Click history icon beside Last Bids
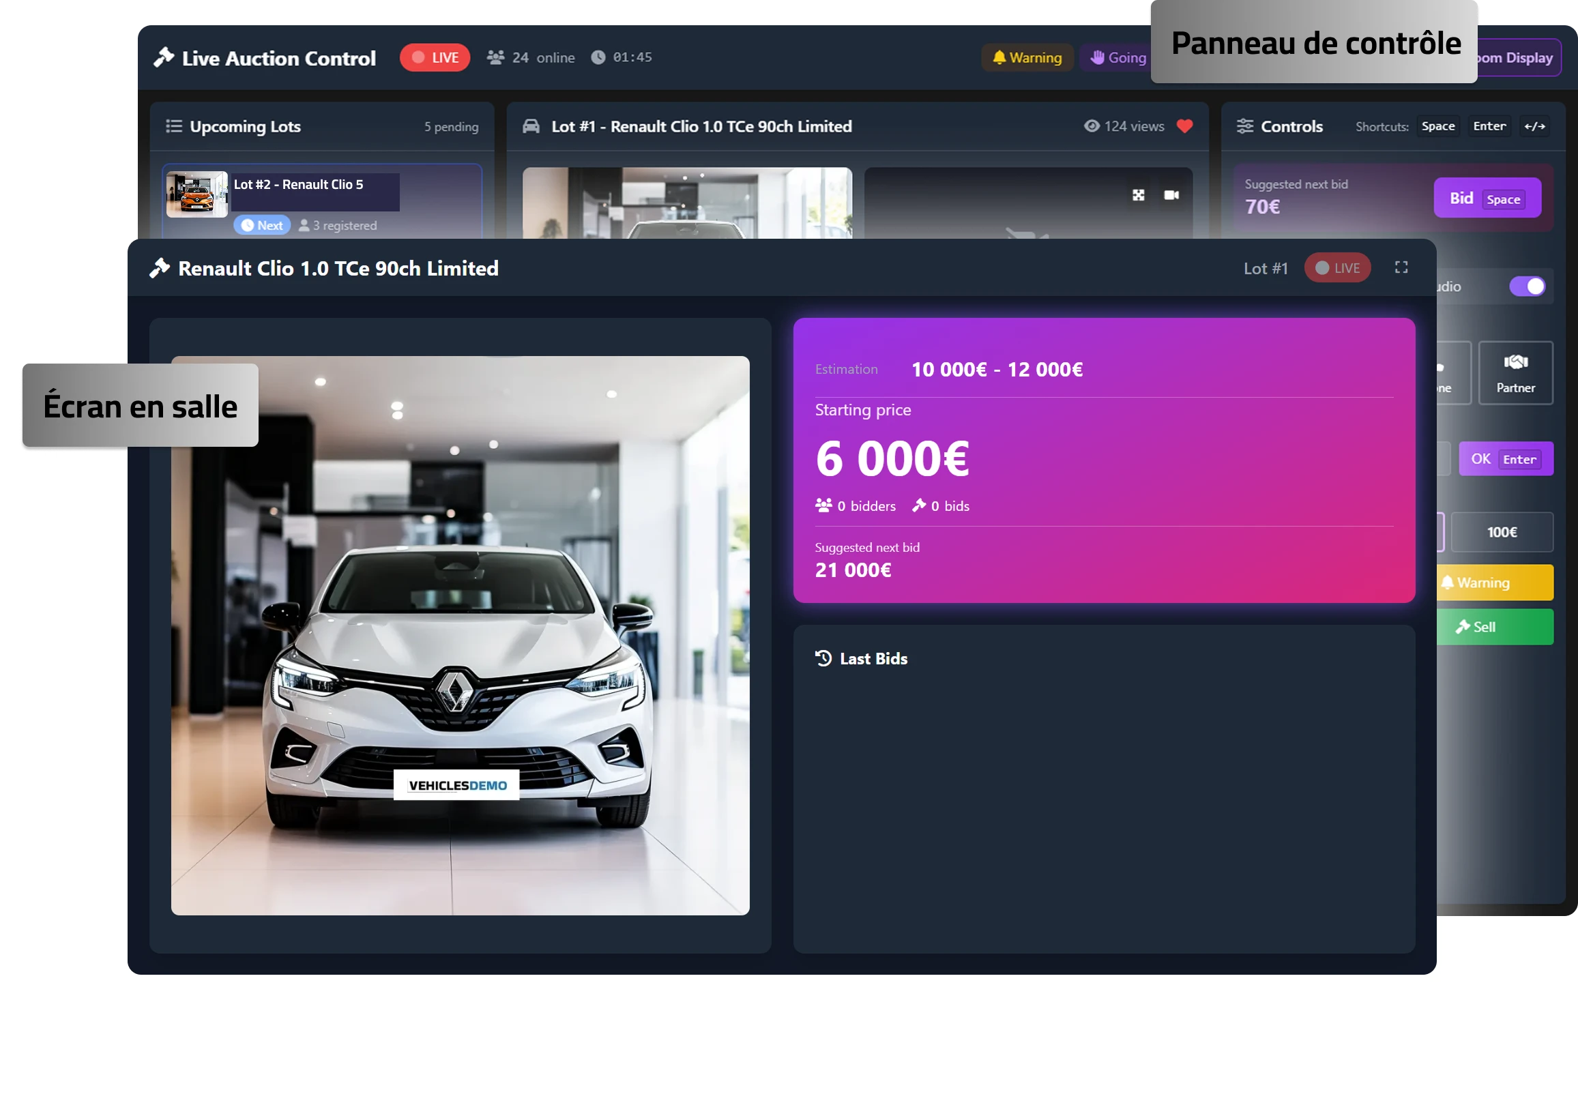The height and width of the screenshot is (1105, 1578). (x=823, y=658)
